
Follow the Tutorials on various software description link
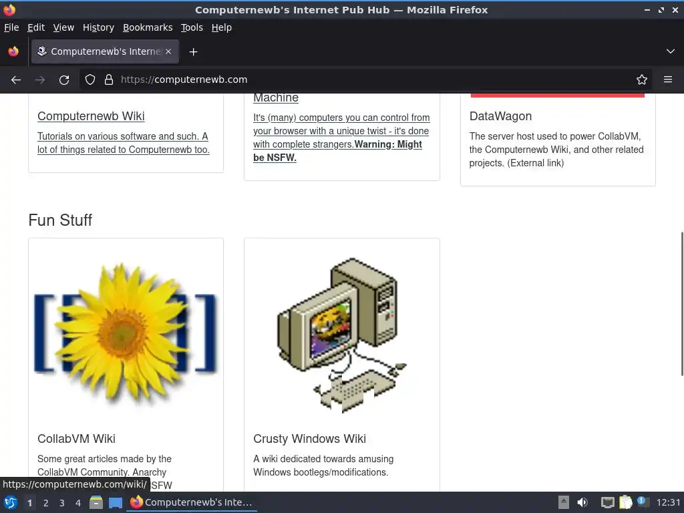(124, 143)
